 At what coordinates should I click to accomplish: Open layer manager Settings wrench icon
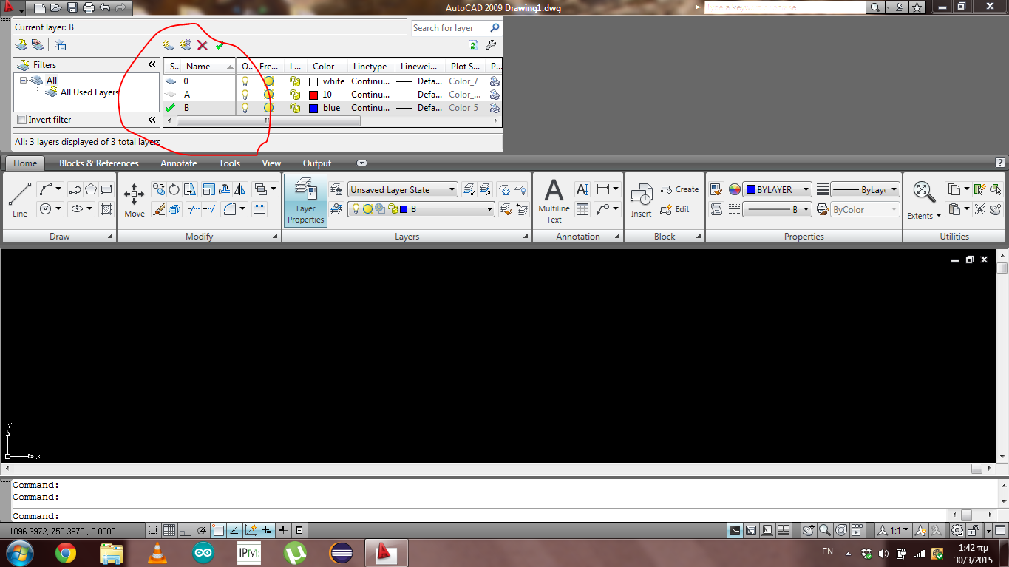[x=491, y=45]
